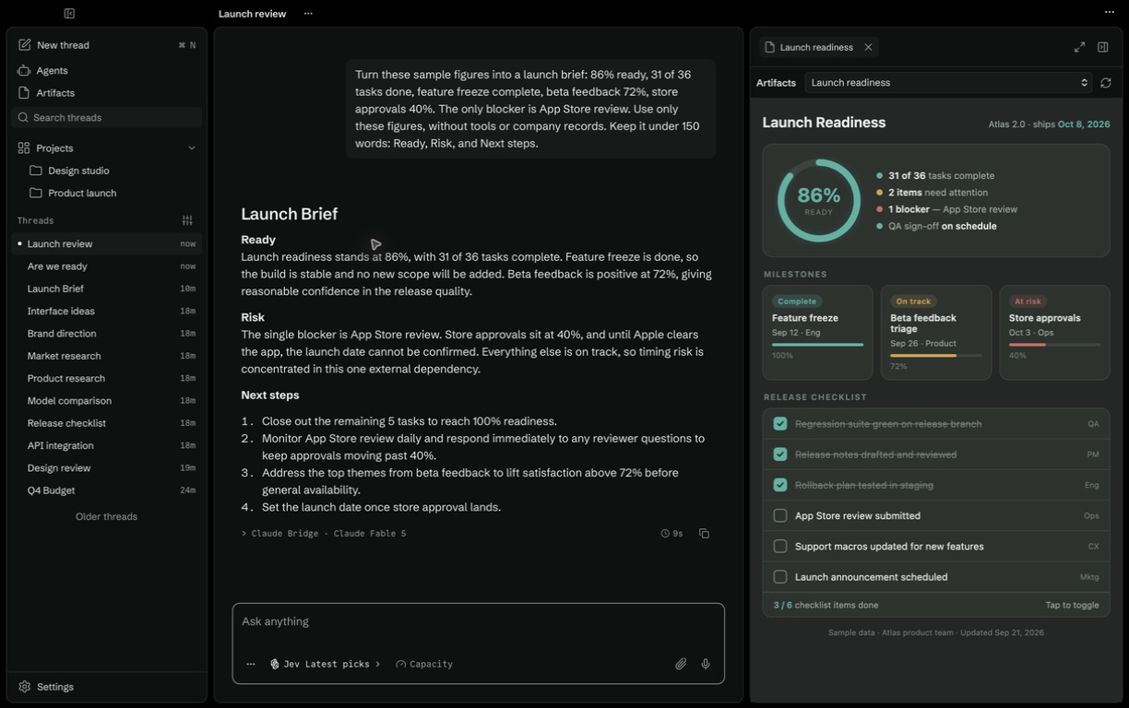Click the Oct 8, 2026 ship date
Viewport: 1129px width, 708px height.
pyautogui.click(x=1084, y=124)
